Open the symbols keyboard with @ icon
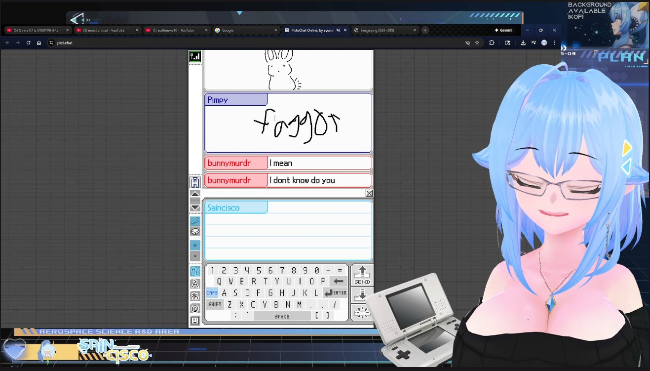 [195, 308]
